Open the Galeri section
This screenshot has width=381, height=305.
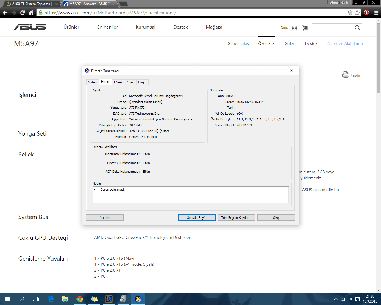pyautogui.click(x=290, y=43)
